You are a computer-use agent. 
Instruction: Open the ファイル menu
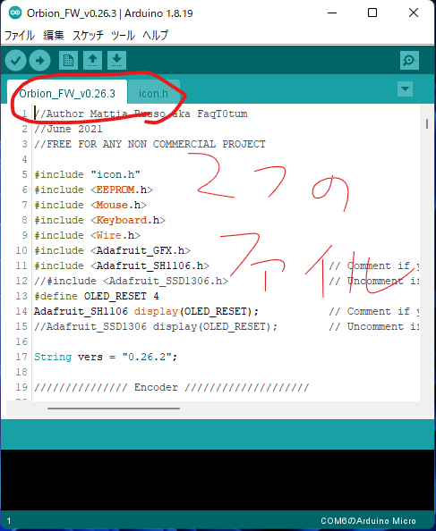(20, 35)
